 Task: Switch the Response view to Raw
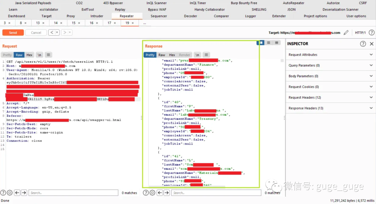pos(162,55)
